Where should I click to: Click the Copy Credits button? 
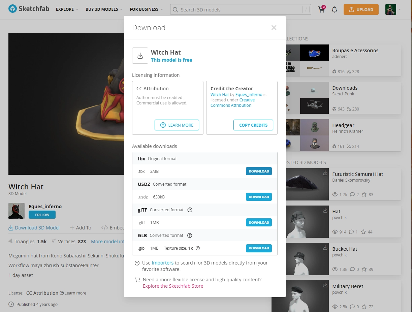[x=253, y=125]
